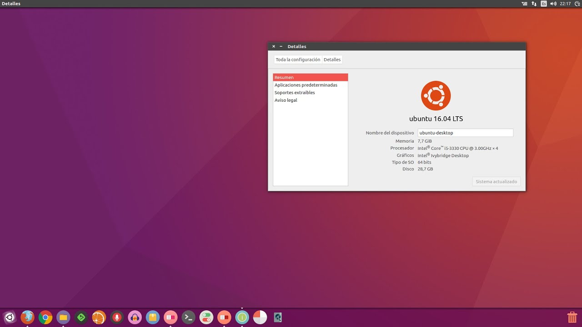Open the pink headphones app in dock
582x327 pixels.
coord(135,317)
